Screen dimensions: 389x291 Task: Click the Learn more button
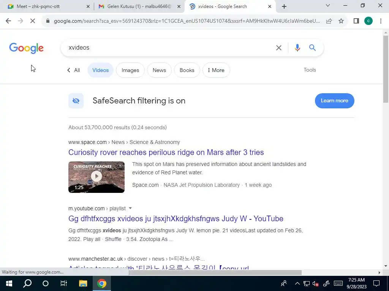coord(334,101)
